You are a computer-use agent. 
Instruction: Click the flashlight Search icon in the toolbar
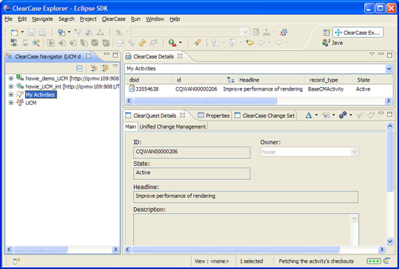(197, 43)
